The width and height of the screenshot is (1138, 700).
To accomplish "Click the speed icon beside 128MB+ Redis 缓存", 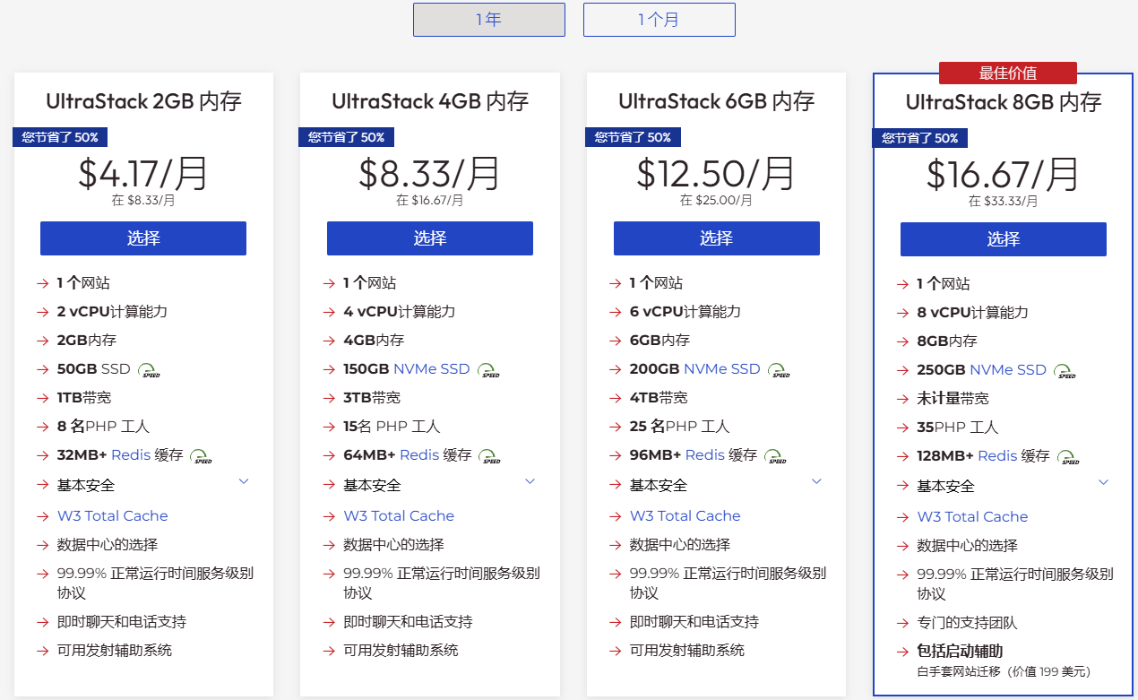I will point(1067,457).
